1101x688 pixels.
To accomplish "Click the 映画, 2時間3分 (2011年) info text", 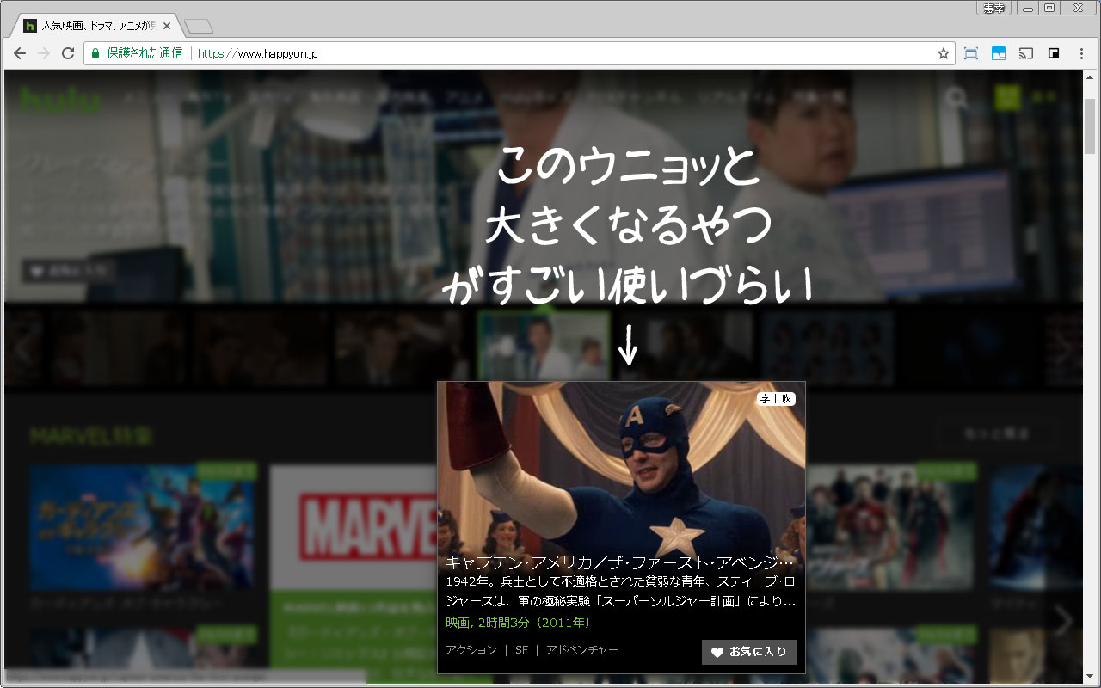I will click(518, 622).
